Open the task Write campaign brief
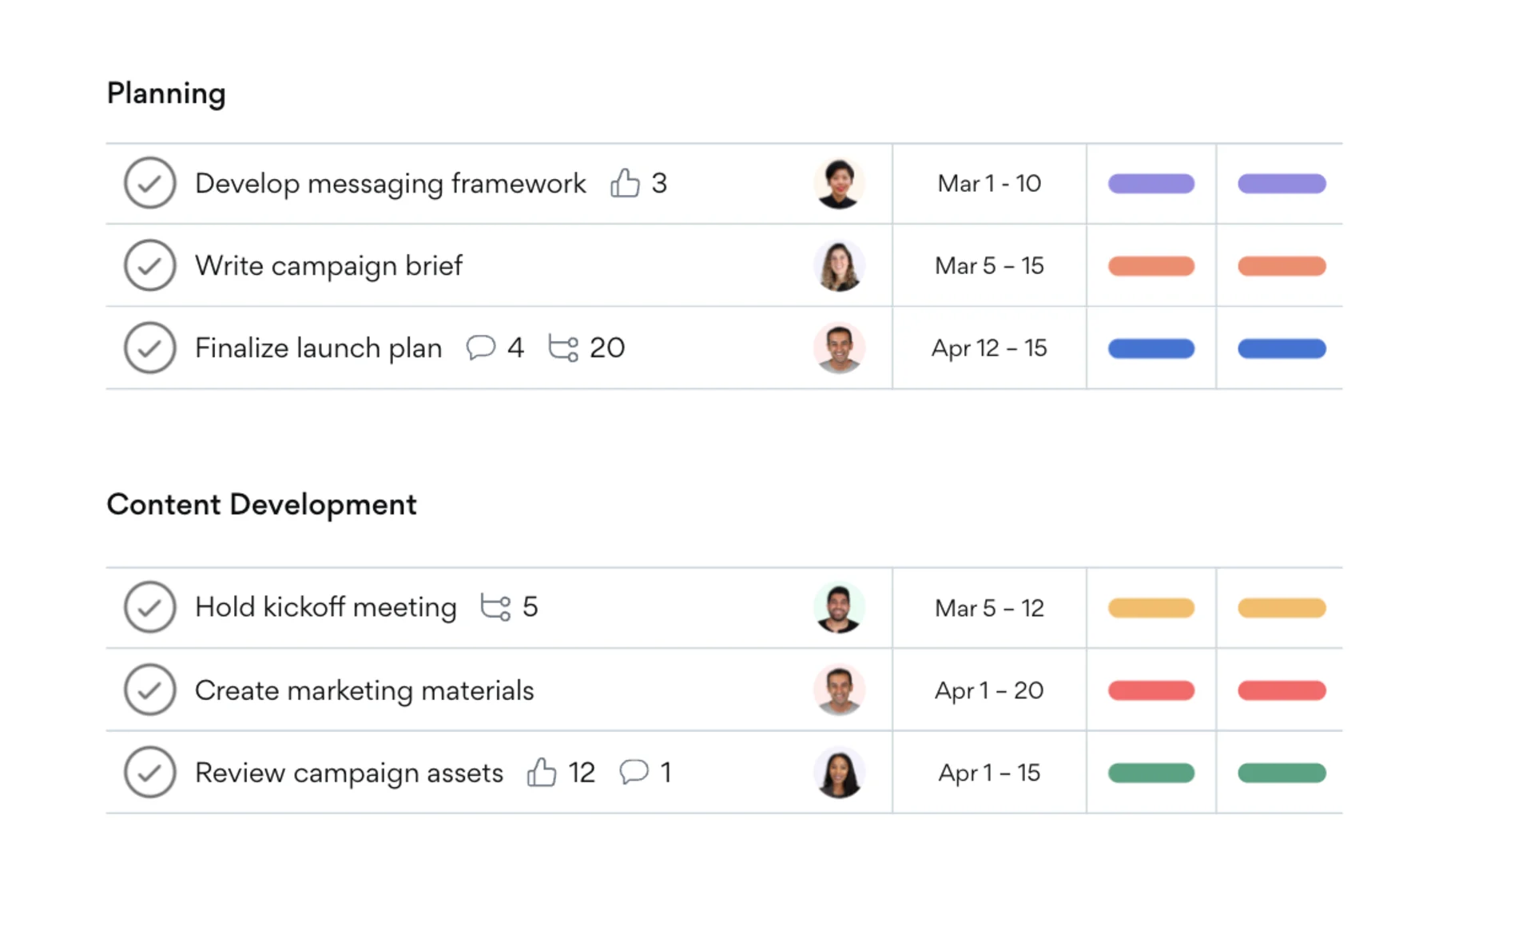Screen dimensions: 1534x938 click(x=328, y=265)
